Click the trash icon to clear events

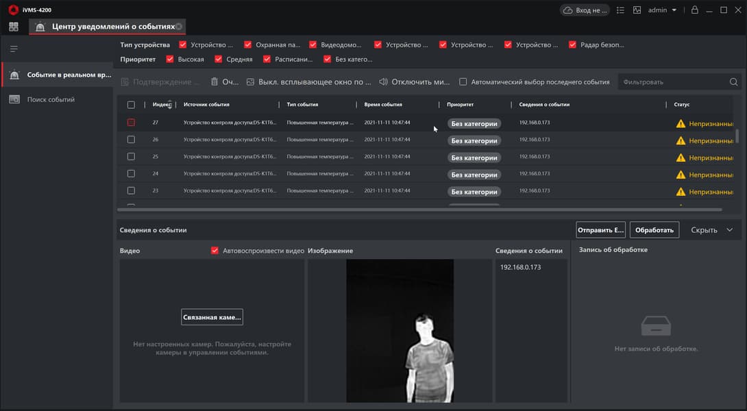click(215, 82)
